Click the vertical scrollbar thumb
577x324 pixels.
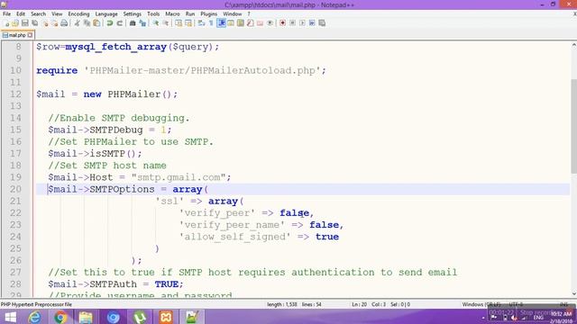573,126
